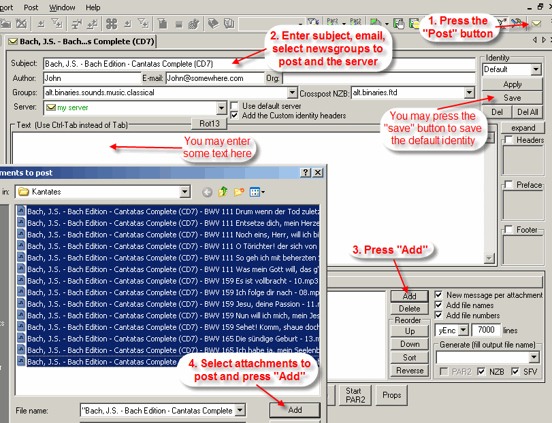Click the Up One Level folder icon

tap(223, 192)
